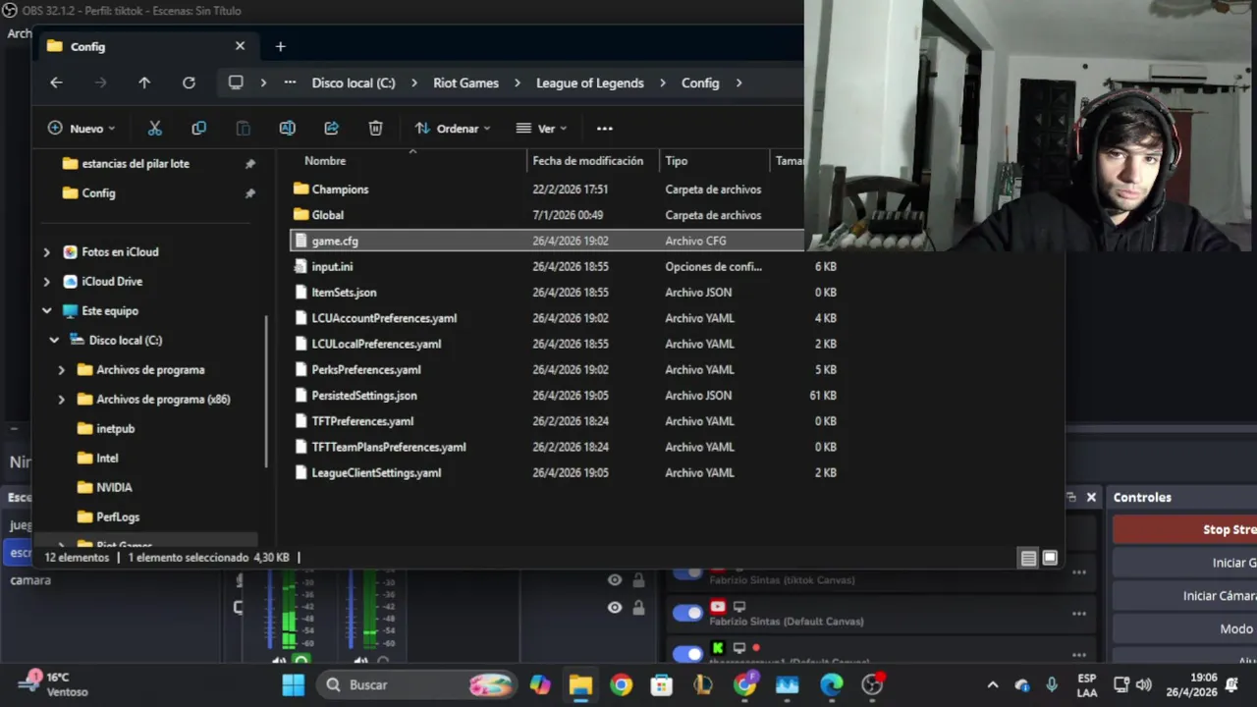Select Disco local (C:) breadcrumb
Viewport: 1257px width, 707px height.
[354, 83]
